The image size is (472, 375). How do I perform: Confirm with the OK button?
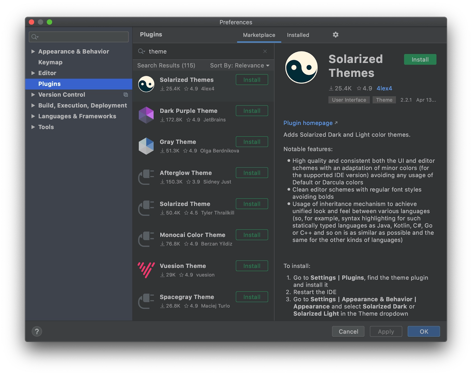point(424,331)
